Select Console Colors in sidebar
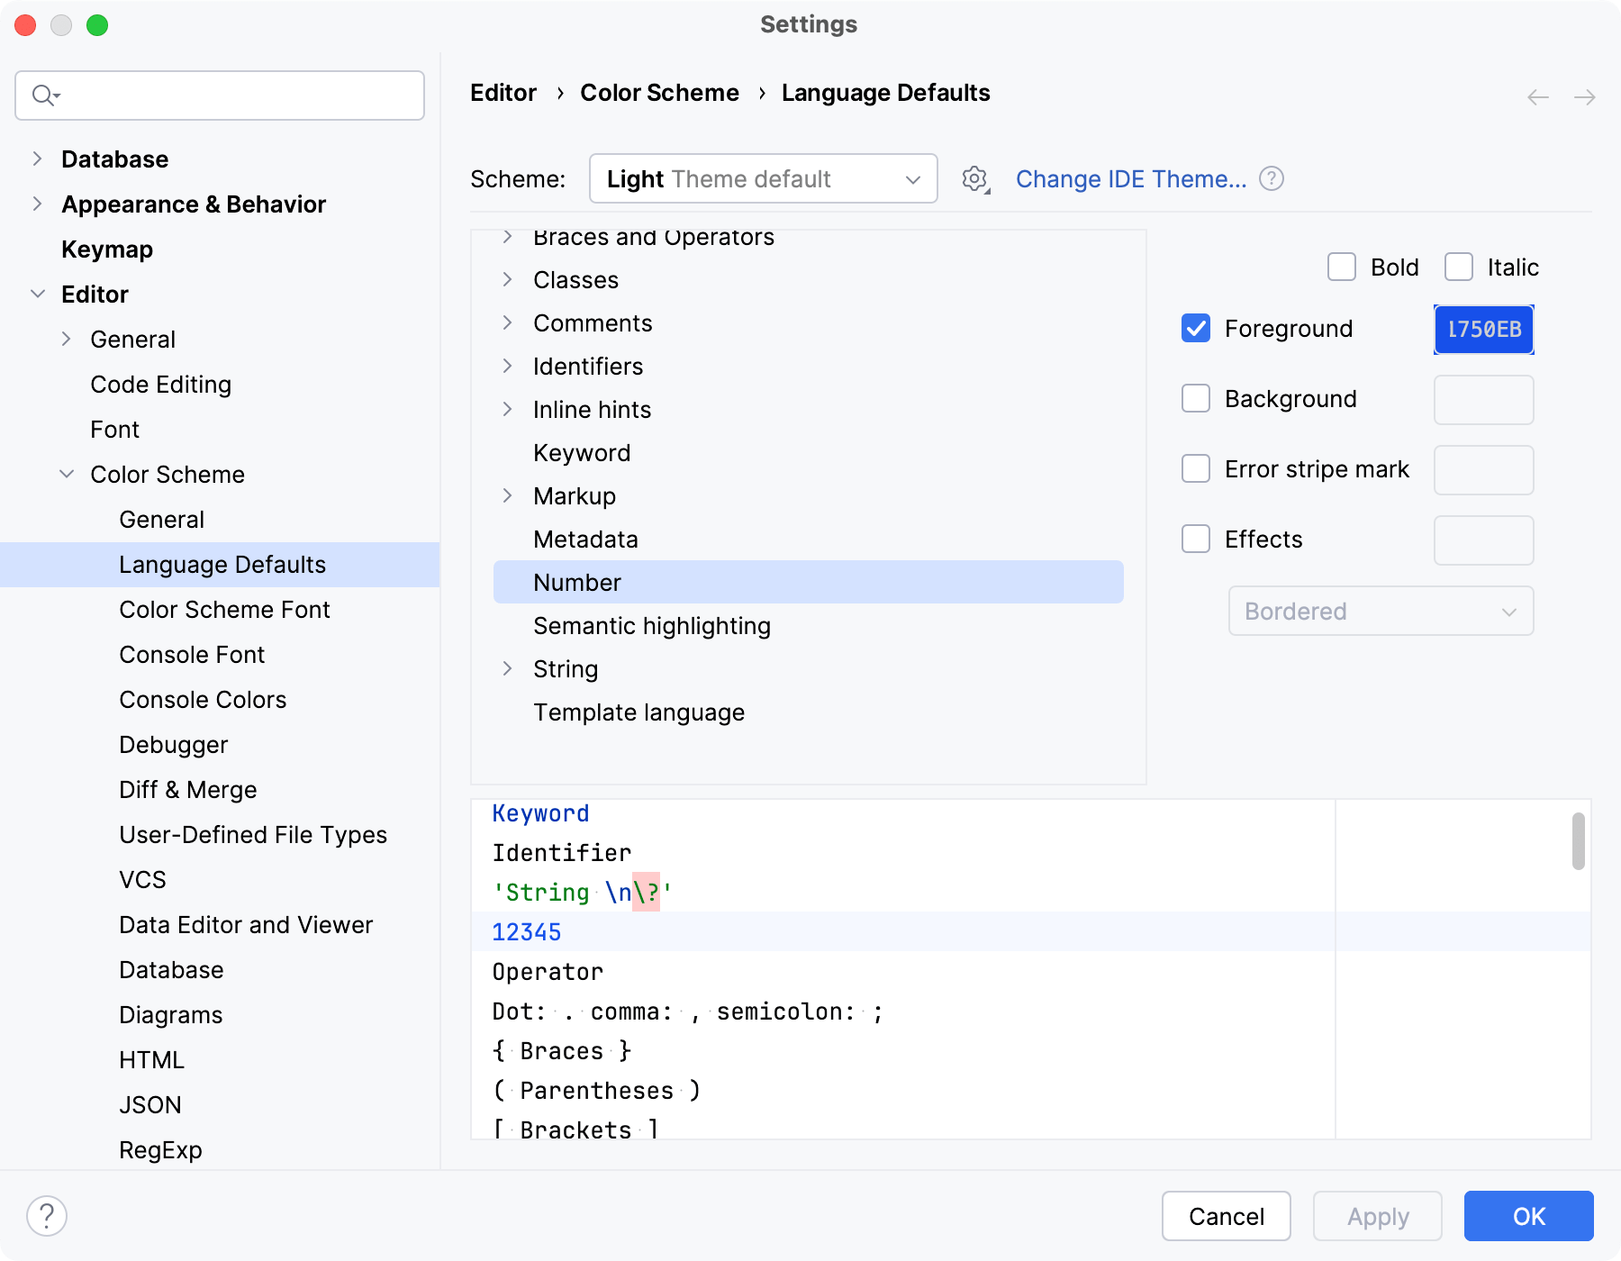 203,700
